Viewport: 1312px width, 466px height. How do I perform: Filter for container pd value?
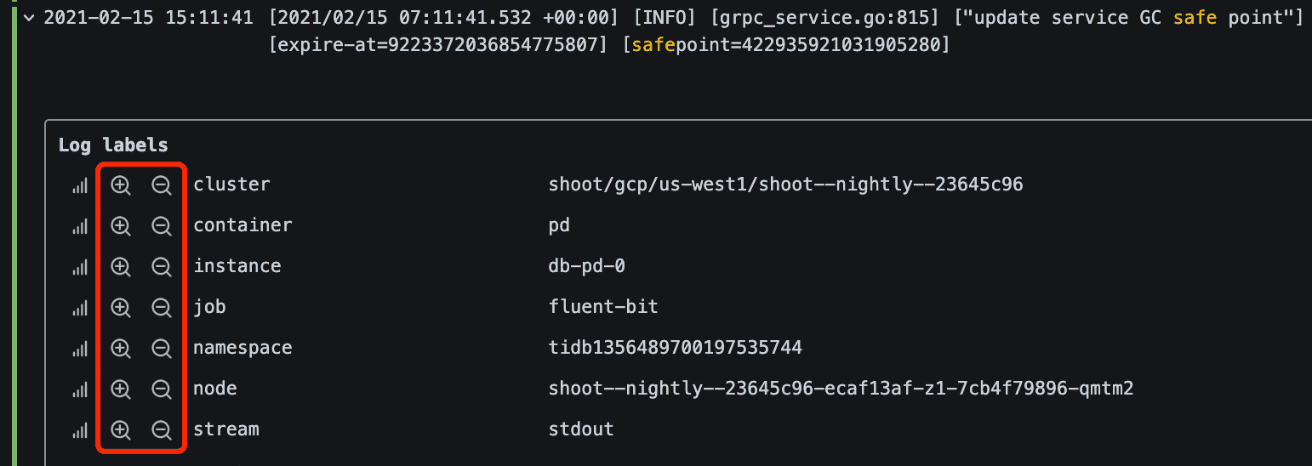(121, 226)
